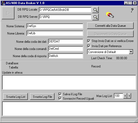Browse for DB RPQ Server path with magnifier

(95, 17)
